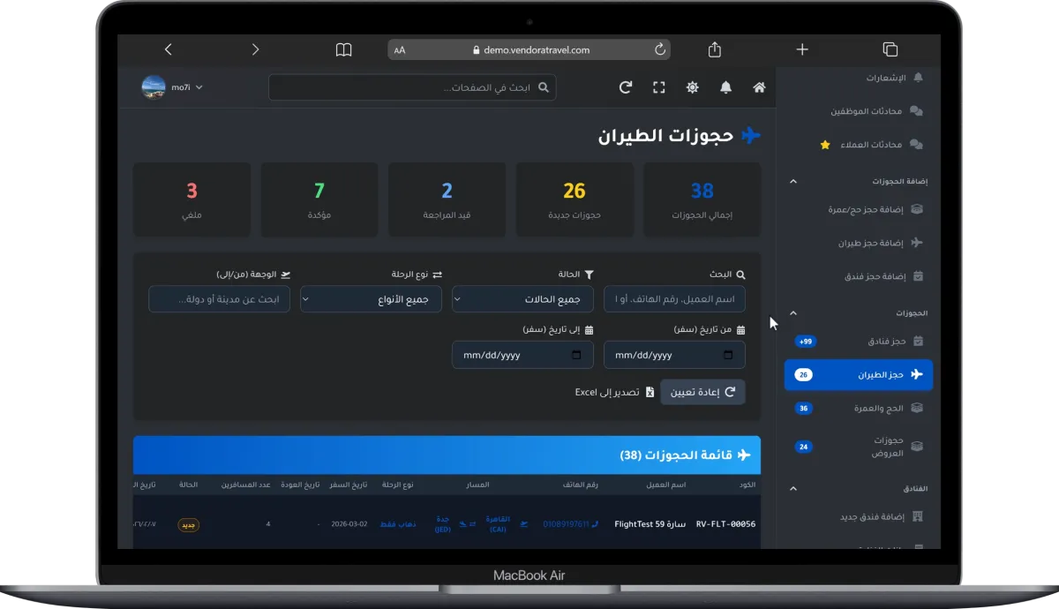Click the القاهرة (CAI) departure link
This screenshot has width=1059, height=609.
[499, 524]
